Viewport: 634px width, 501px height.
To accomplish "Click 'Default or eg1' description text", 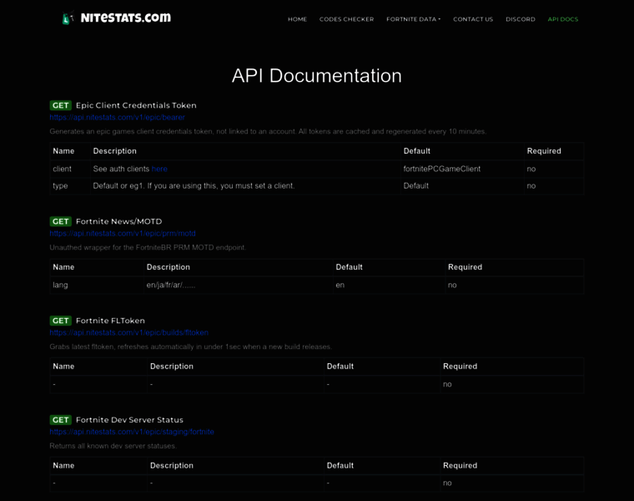I will (x=194, y=185).
